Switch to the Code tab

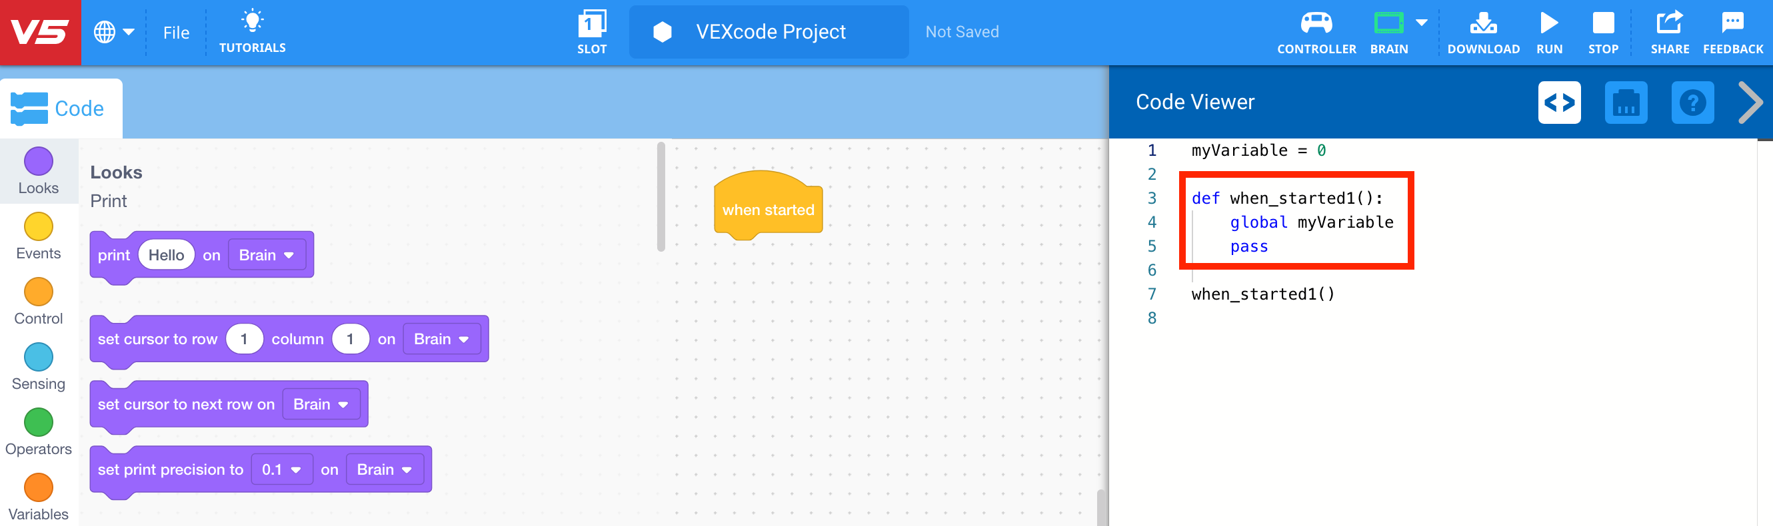[x=61, y=107]
